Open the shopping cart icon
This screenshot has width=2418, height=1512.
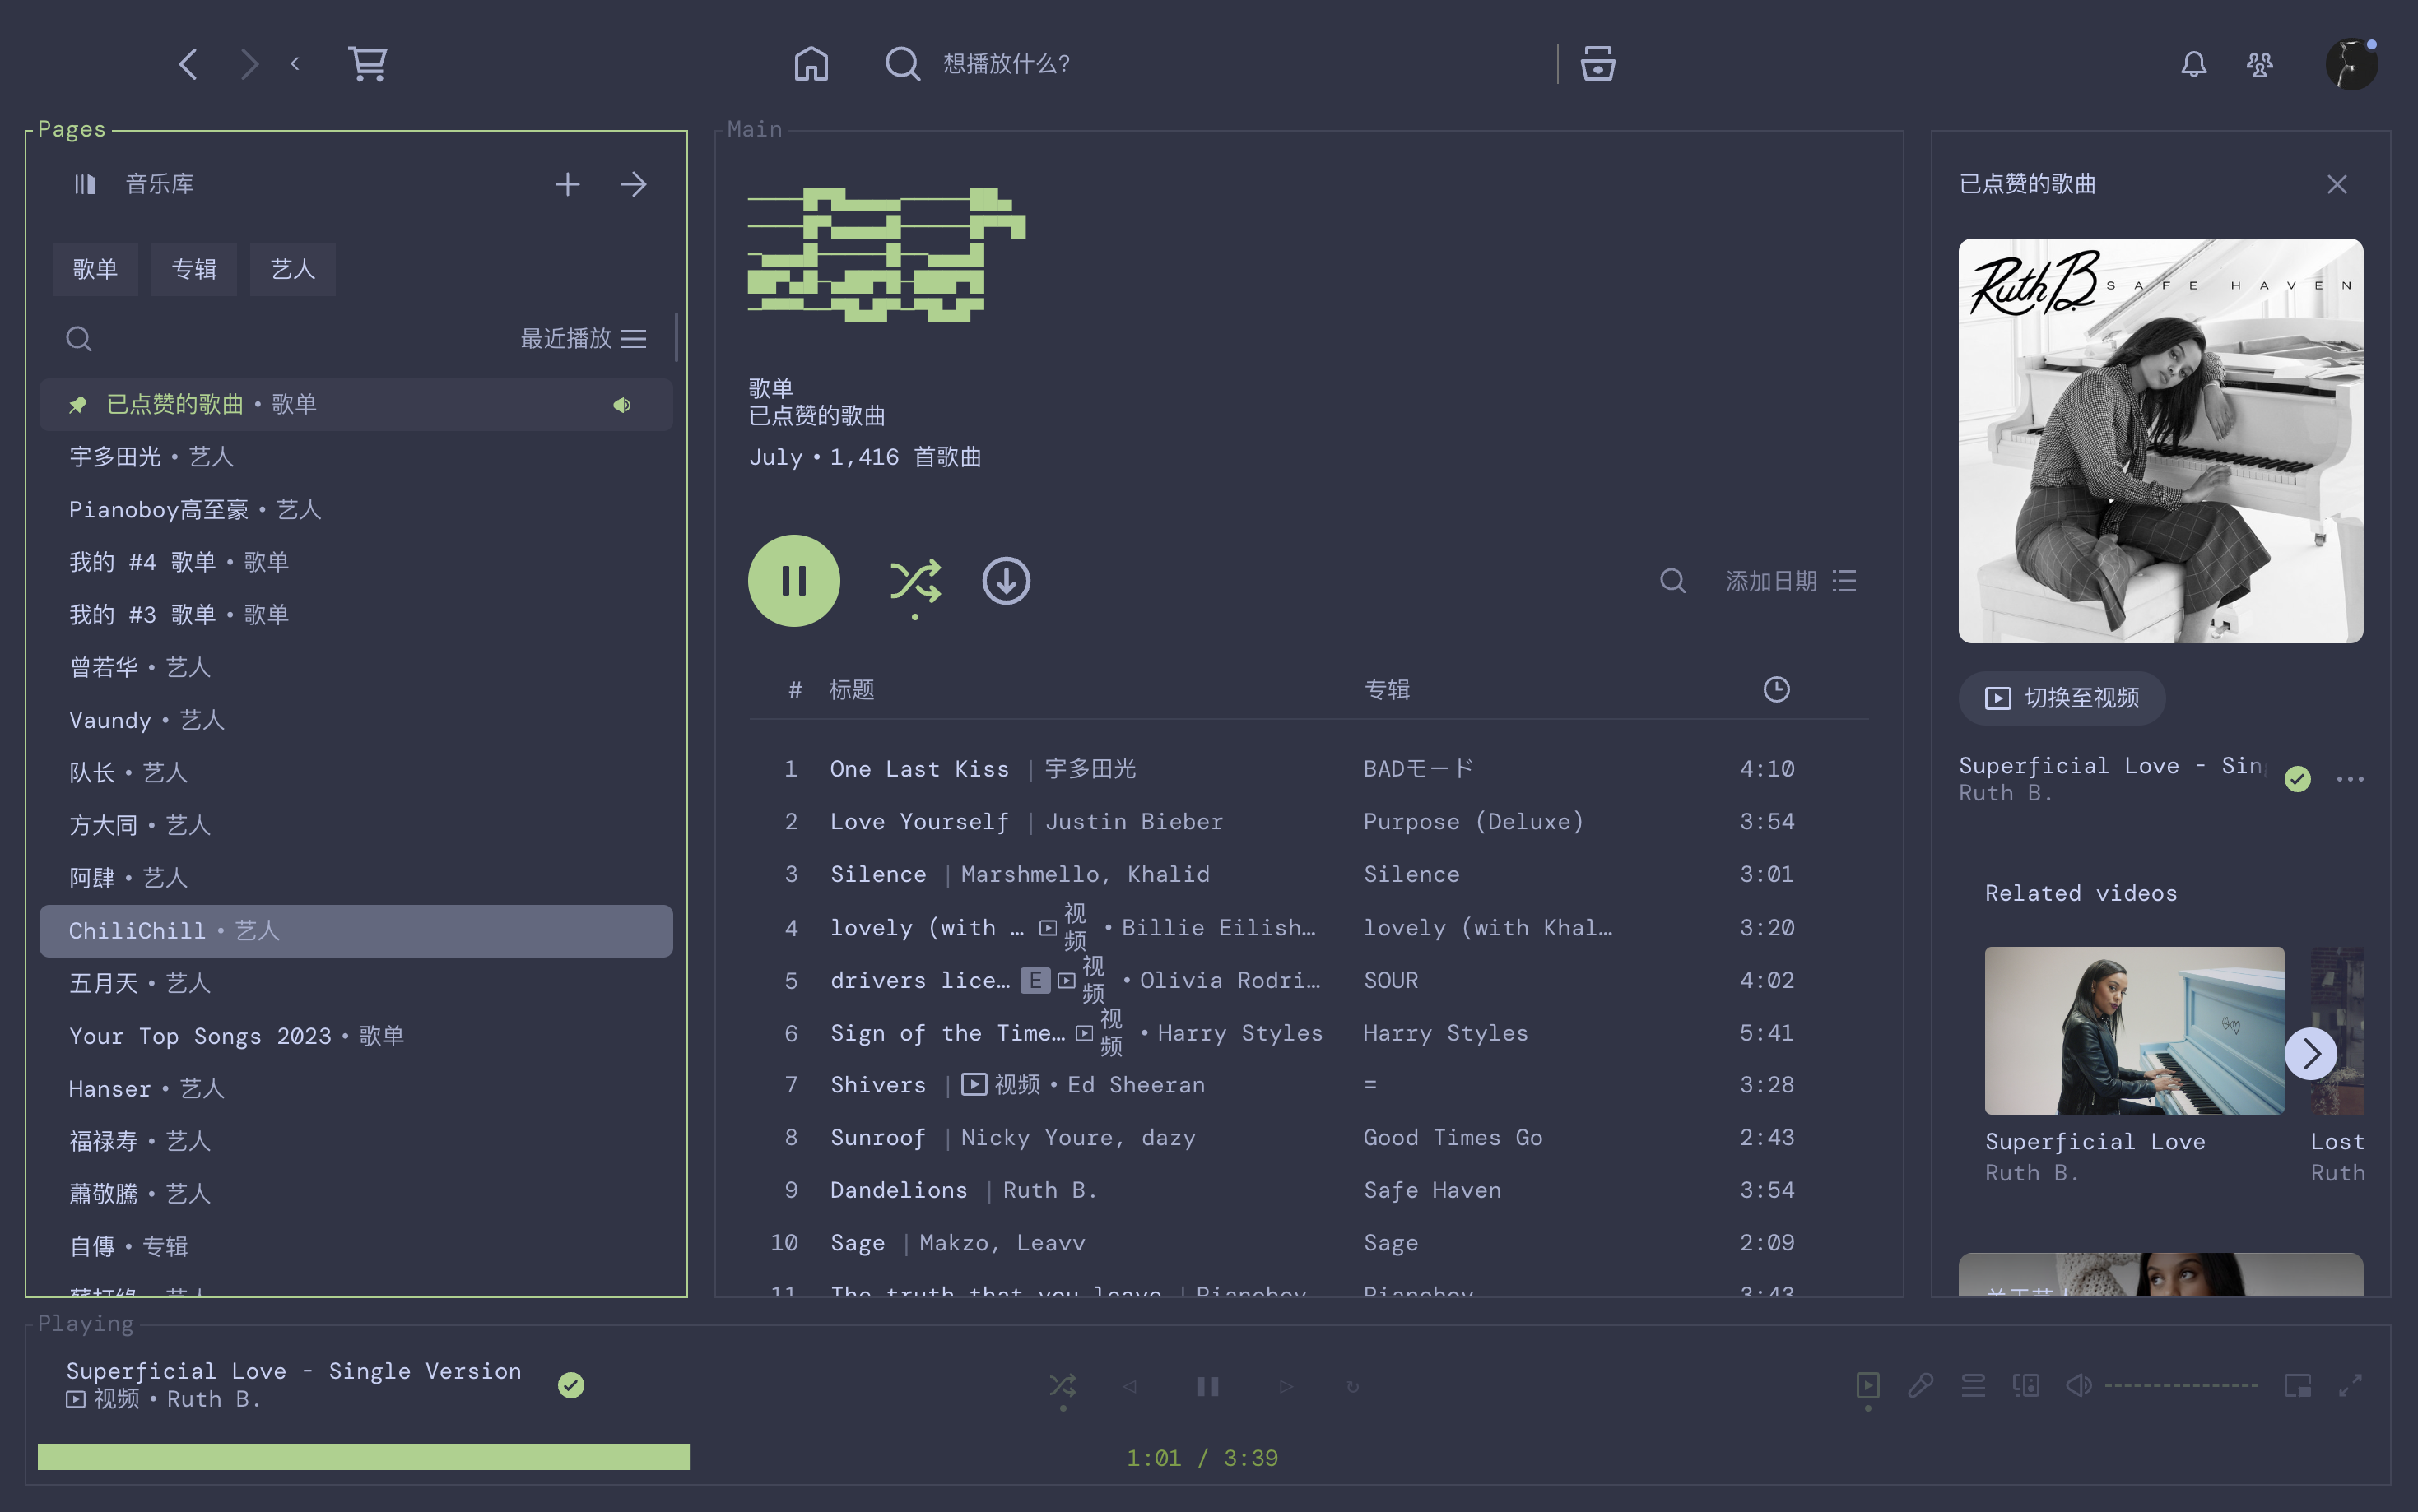click(x=367, y=64)
